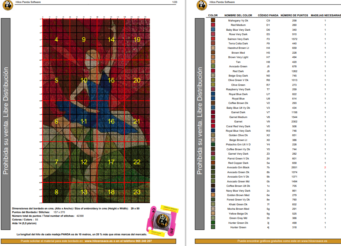
Task: Pick the Salmon Very Dark color swatch
Action: [213, 39]
